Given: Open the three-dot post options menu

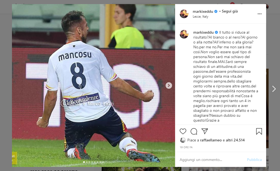Looking at the screenshot, I should (x=259, y=14).
